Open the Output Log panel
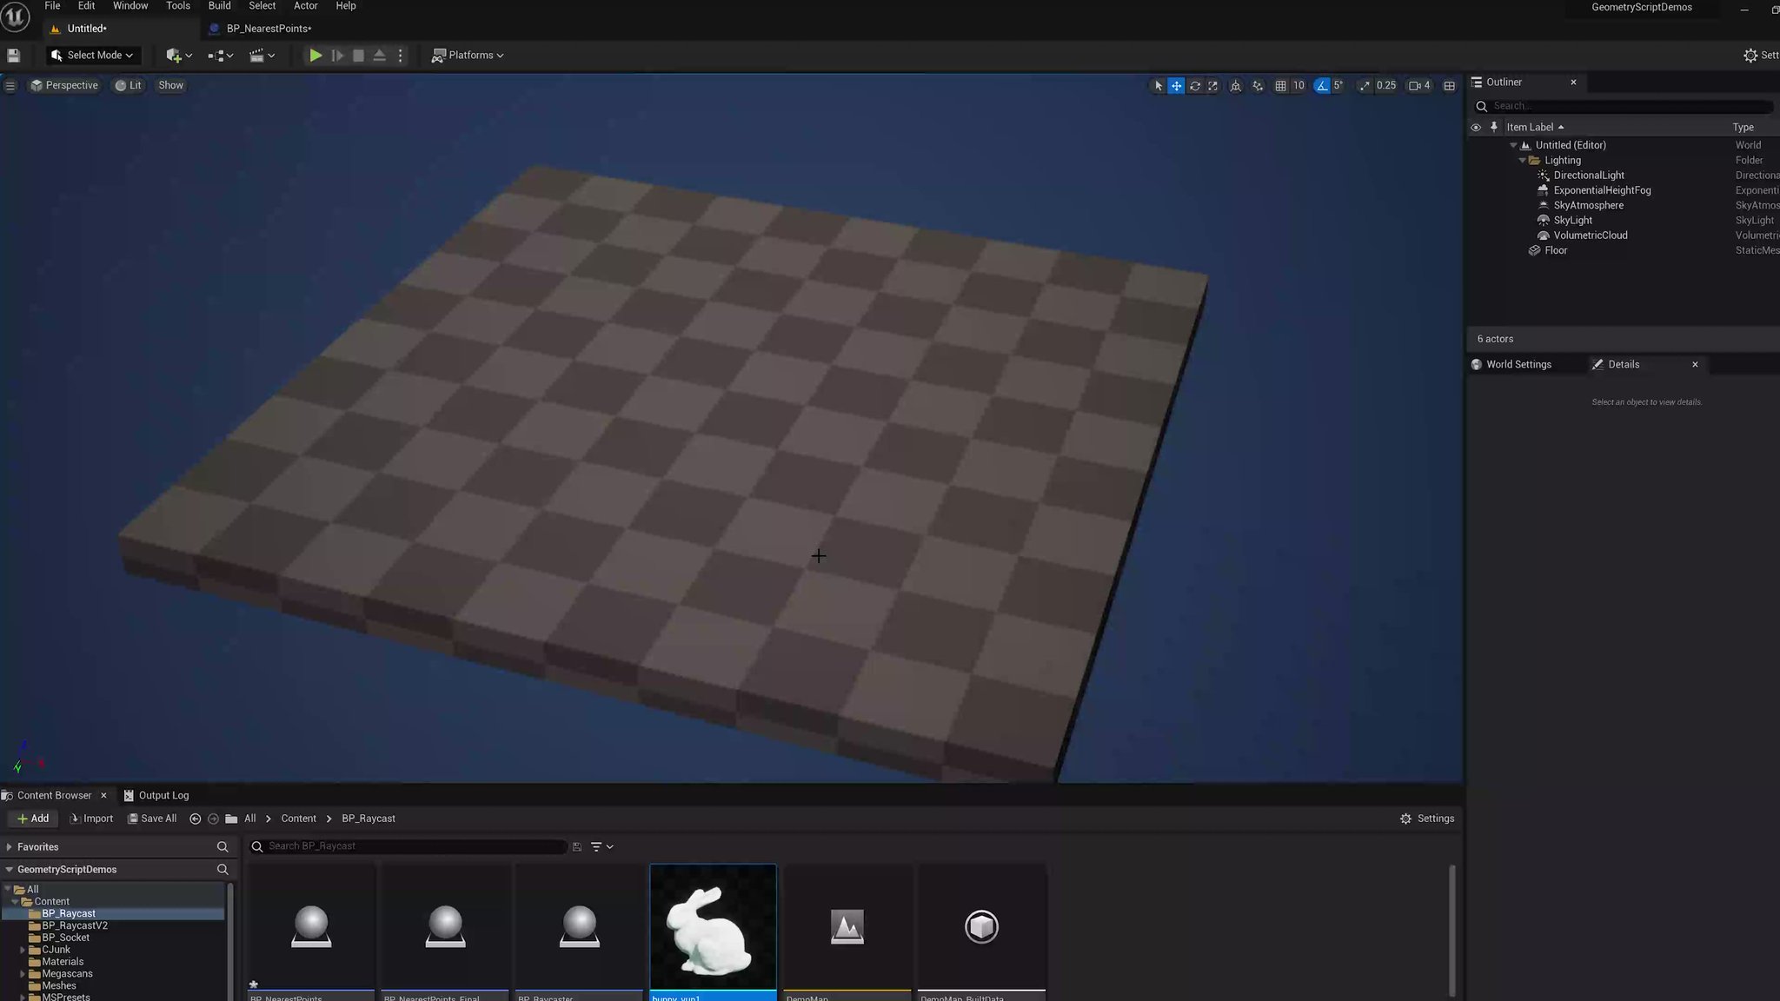This screenshot has height=1001, width=1780. [163, 794]
